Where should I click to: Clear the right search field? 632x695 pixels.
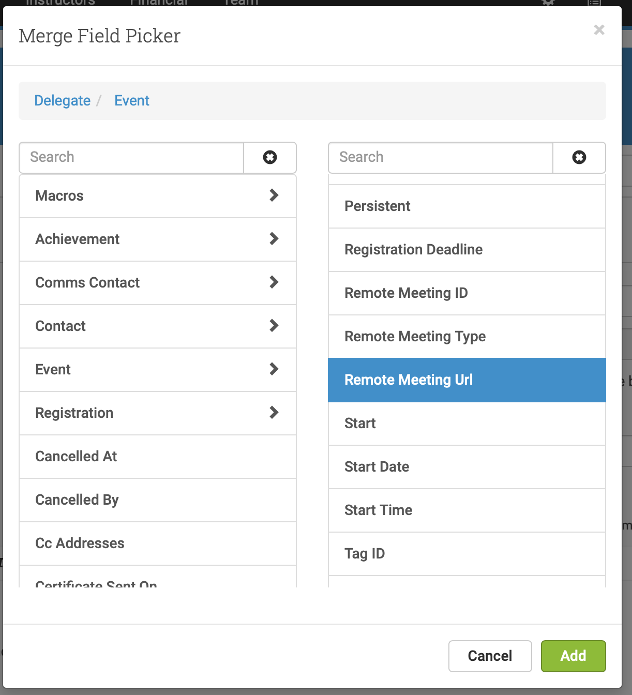tap(579, 158)
